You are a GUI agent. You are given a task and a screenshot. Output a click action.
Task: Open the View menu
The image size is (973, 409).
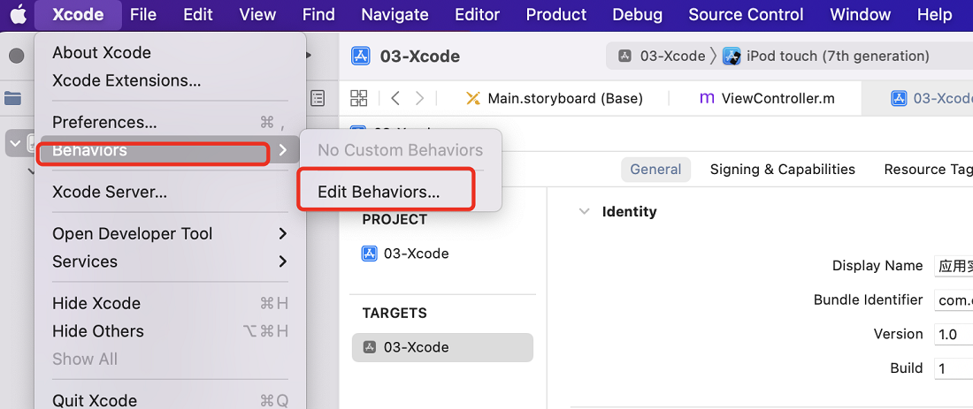tap(257, 15)
